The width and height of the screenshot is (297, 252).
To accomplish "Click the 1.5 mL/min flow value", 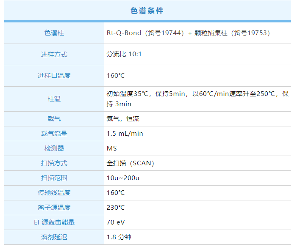I will [x=125, y=134].
